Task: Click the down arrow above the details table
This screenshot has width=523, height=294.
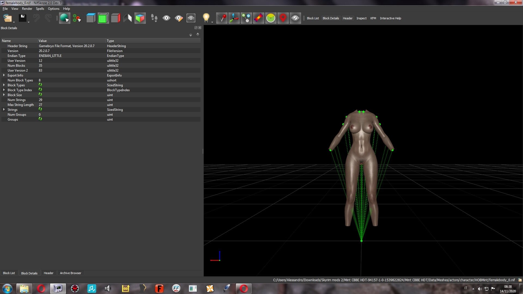Action: pos(191,35)
